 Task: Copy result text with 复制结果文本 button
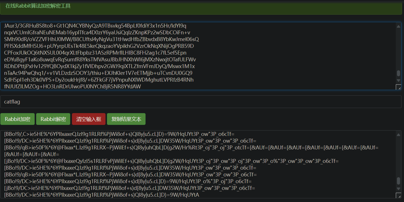[x=126, y=119]
